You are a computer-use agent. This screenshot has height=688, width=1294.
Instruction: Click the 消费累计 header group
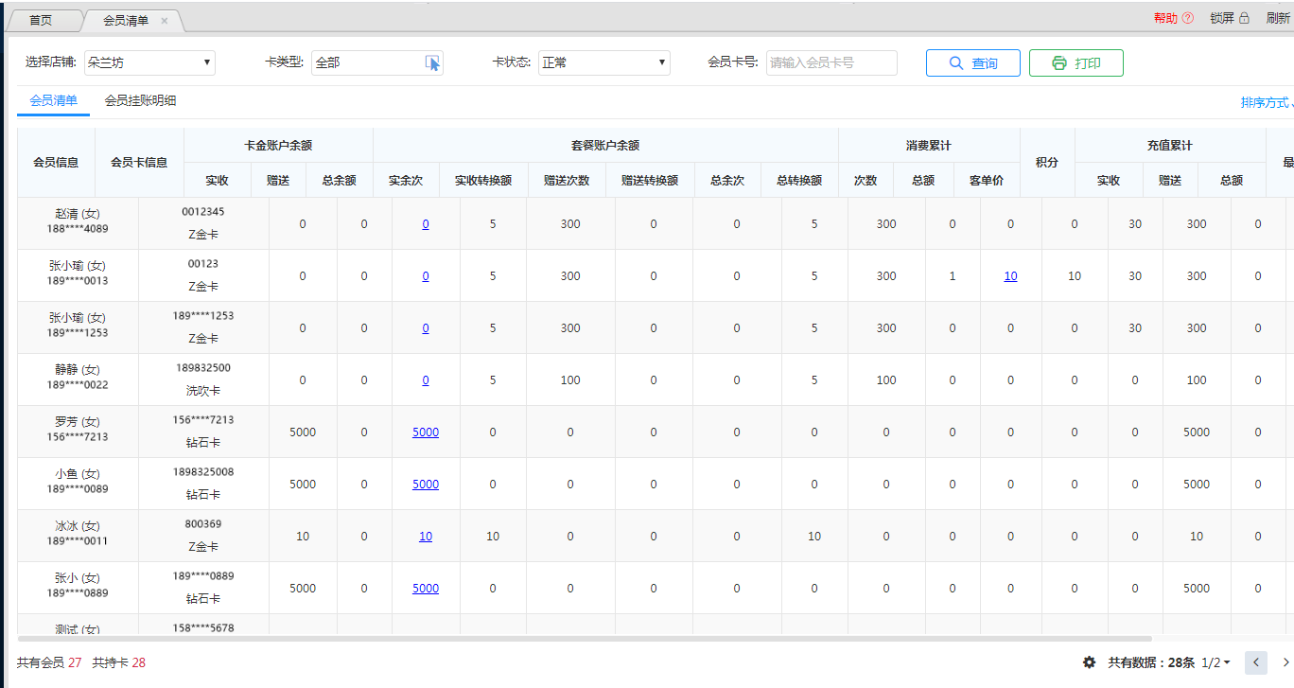coord(929,146)
